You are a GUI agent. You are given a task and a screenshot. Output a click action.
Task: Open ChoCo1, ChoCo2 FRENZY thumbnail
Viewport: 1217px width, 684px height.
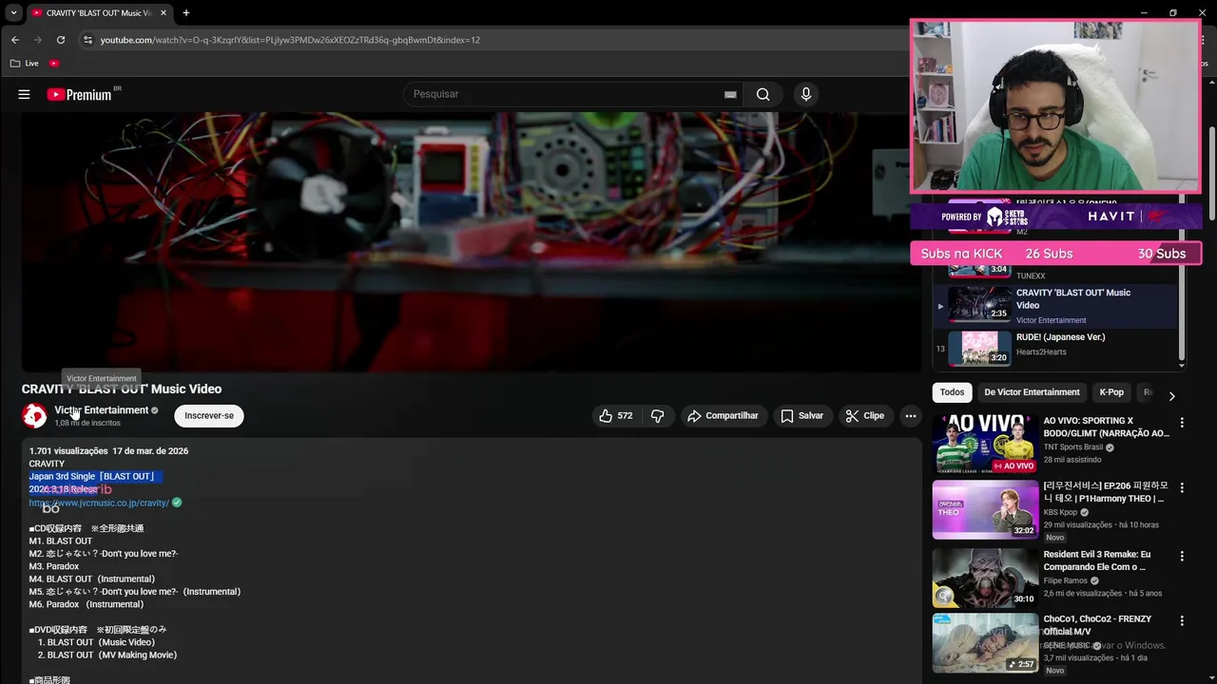tap(985, 643)
